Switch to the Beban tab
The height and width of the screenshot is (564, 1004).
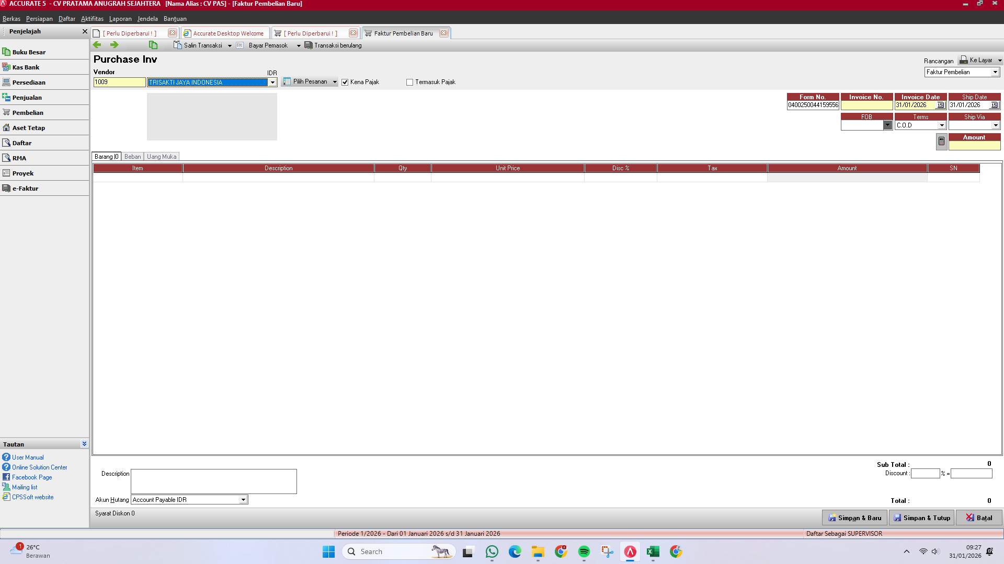(x=132, y=156)
